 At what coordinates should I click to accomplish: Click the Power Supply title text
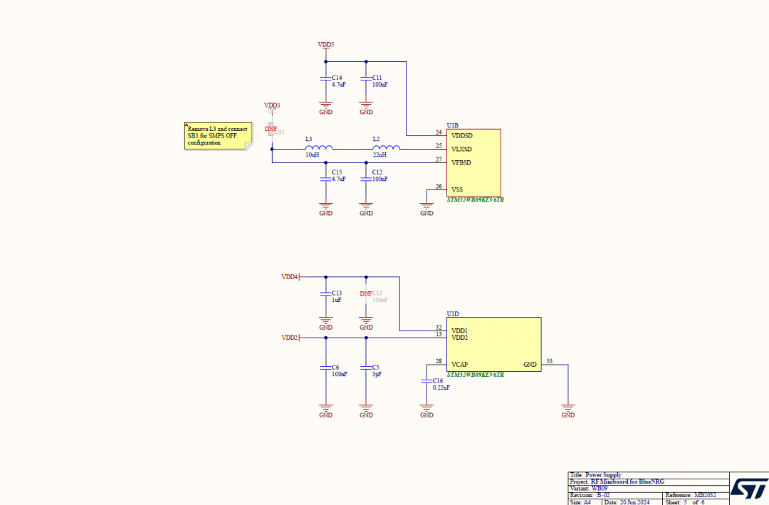(x=602, y=475)
